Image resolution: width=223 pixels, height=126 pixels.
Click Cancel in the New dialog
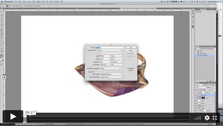(x=131, y=50)
